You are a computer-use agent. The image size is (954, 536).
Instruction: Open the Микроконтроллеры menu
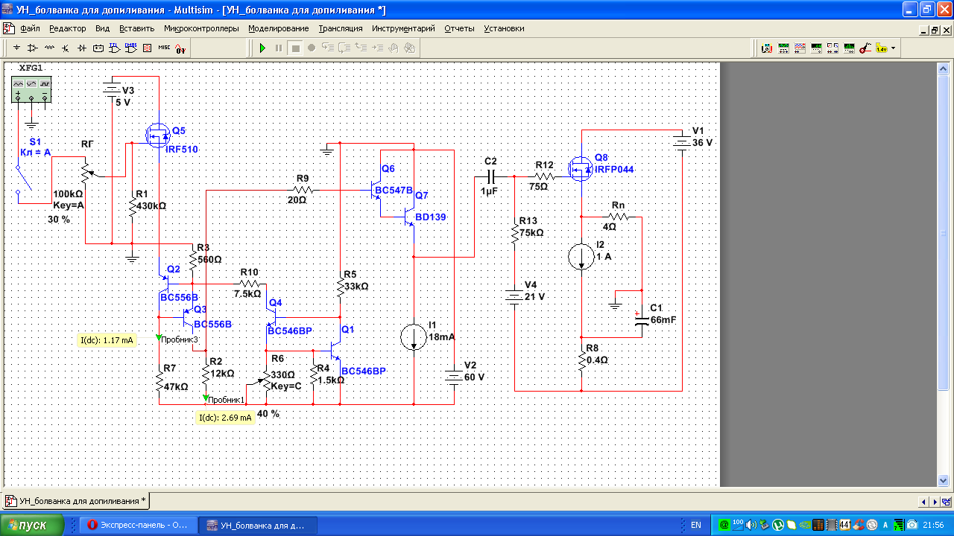201,28
